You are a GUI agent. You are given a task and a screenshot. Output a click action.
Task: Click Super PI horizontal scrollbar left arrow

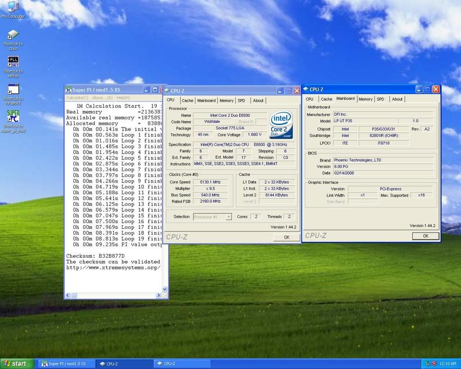coord(68,295)
